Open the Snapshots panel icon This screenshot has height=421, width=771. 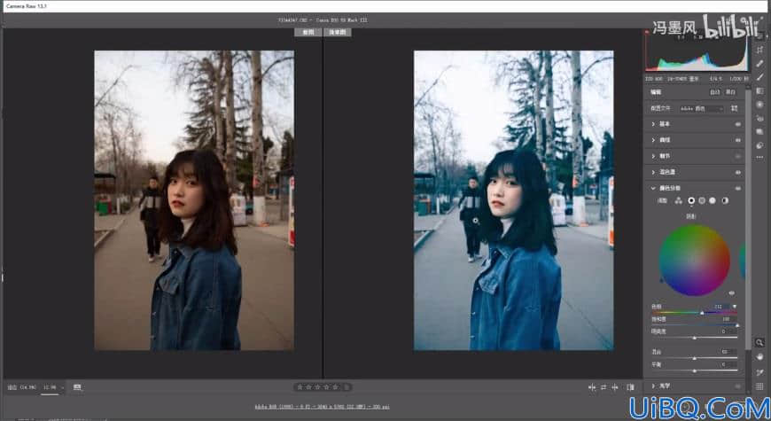tap(760, 132)
